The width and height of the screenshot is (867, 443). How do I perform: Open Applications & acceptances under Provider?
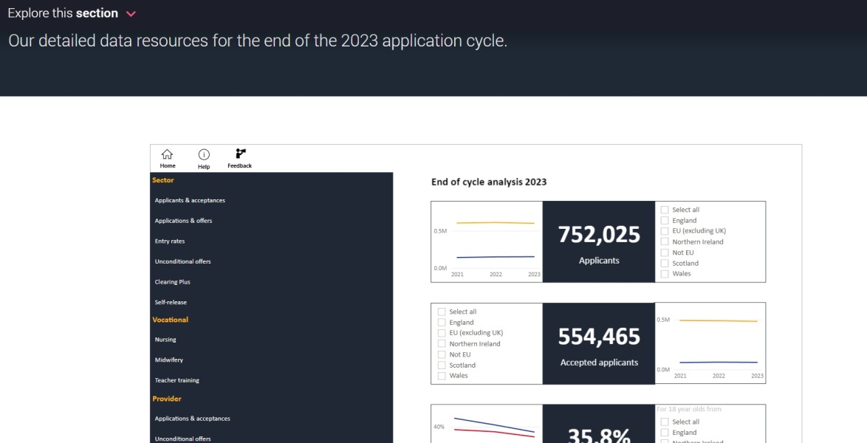click(193, 419)
